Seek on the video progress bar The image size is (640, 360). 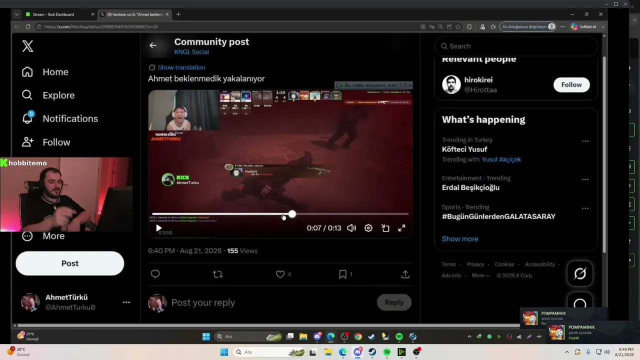click(280, 214)
